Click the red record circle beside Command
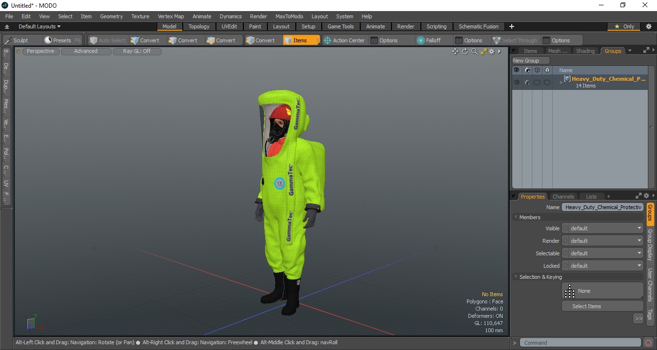657x350 pixels. pyautogui.click(x=648, y=343)
